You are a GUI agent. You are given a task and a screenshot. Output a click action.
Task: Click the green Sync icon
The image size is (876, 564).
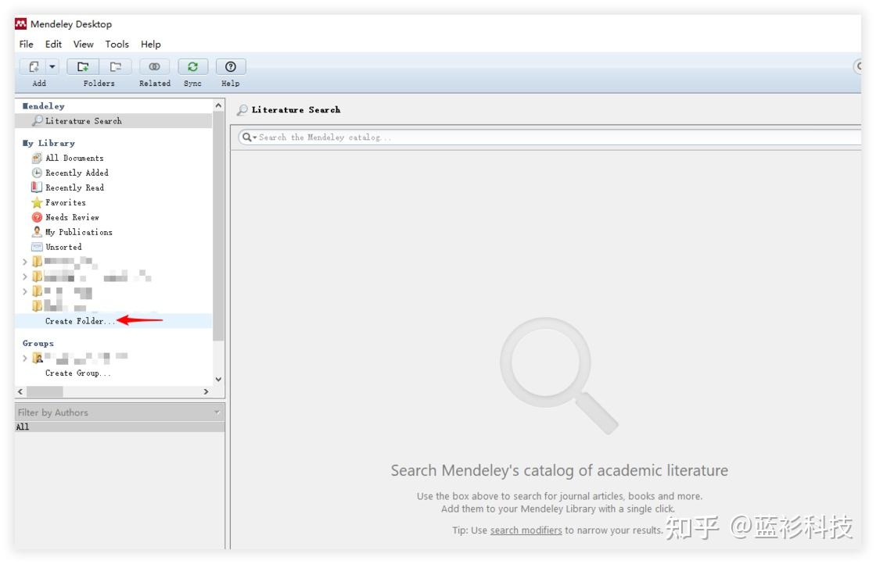(x=192, y=67)
